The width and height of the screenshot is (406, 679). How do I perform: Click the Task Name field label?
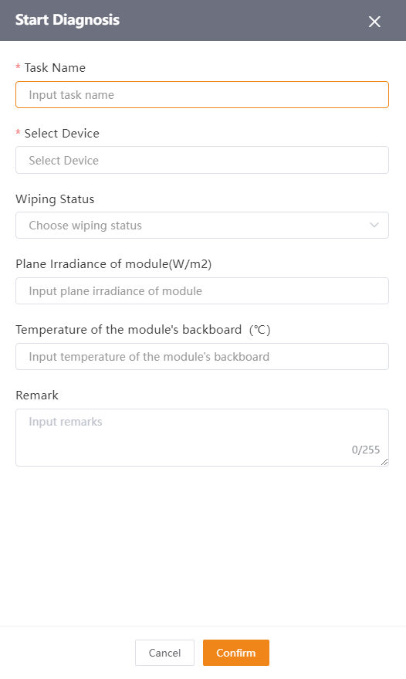pos(55,68)
